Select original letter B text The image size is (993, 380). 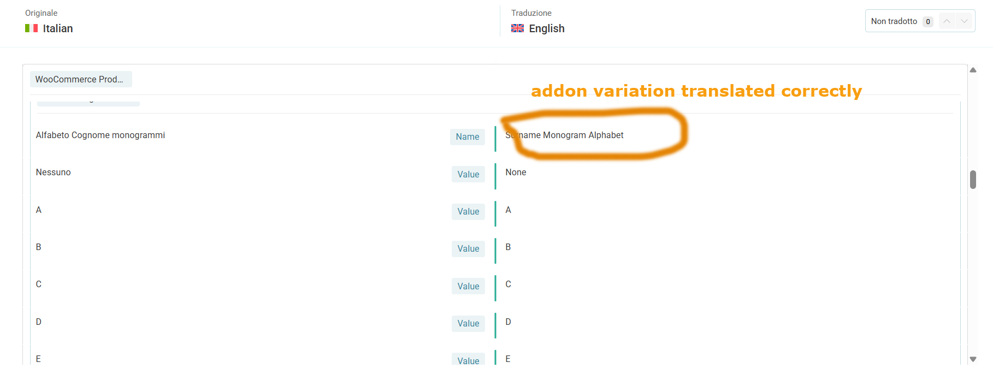point(39,247)
